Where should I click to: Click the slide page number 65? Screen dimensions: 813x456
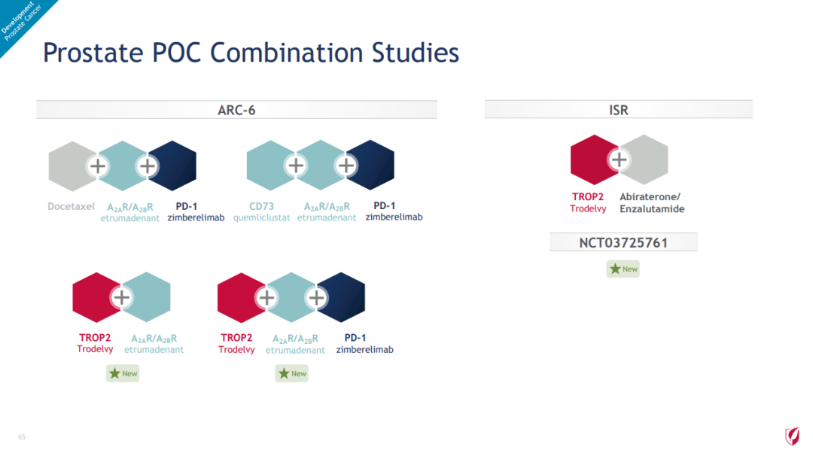(x=22, y=437)
